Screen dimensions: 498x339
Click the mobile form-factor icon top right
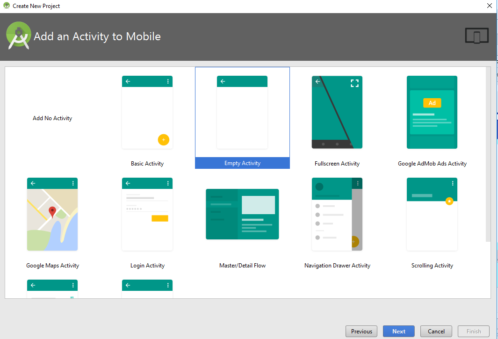click(x=477, y=35)
